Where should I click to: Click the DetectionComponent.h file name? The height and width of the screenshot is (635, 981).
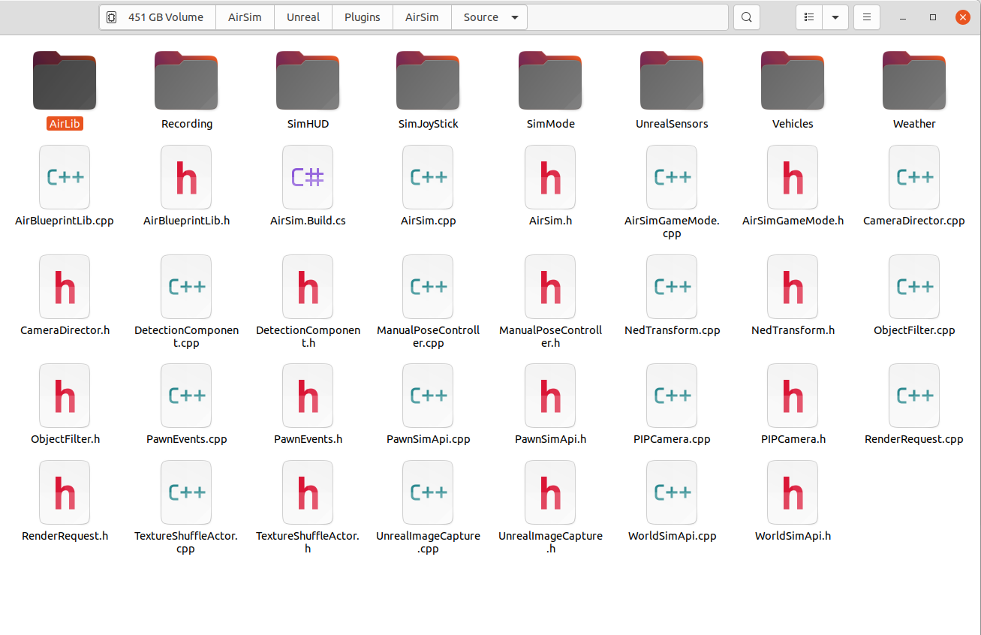308,336
